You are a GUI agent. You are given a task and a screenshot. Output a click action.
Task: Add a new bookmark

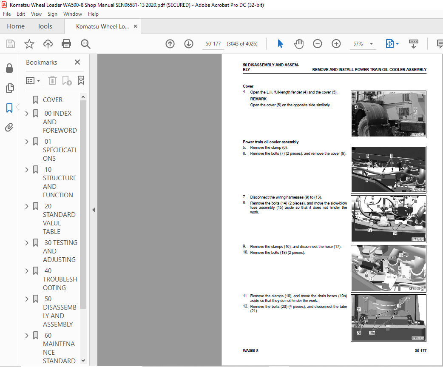67,81
